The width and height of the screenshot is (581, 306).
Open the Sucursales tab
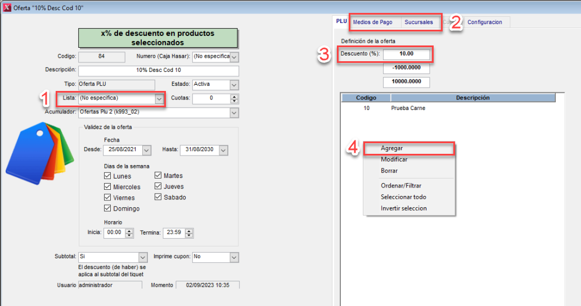(x=418, y=22)
